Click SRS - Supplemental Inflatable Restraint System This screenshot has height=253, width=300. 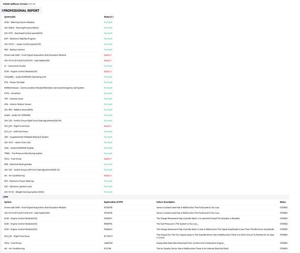tap(26, 137)
